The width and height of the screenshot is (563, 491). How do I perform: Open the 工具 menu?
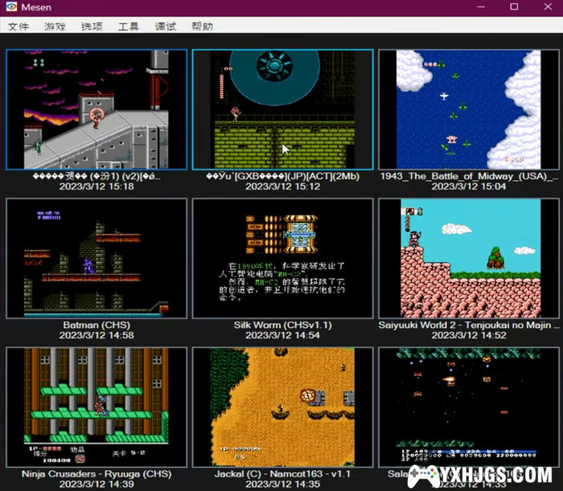click(x=129, y=27)
